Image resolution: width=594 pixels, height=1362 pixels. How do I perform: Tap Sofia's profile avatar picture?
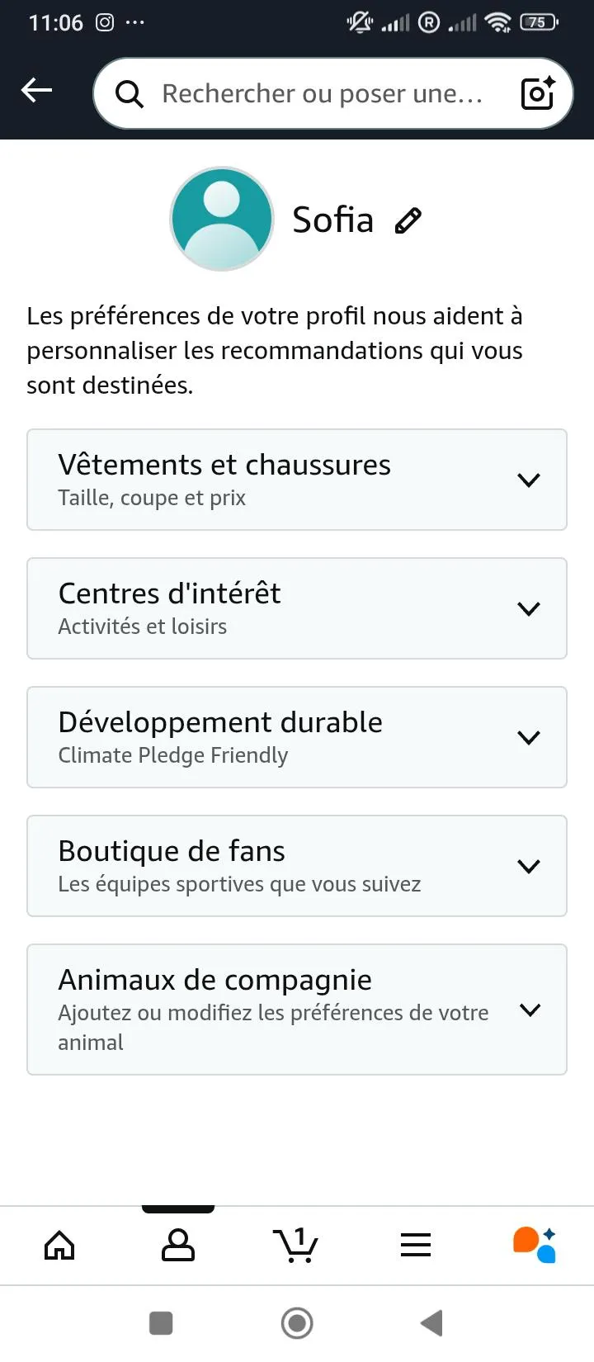(222, 220)
